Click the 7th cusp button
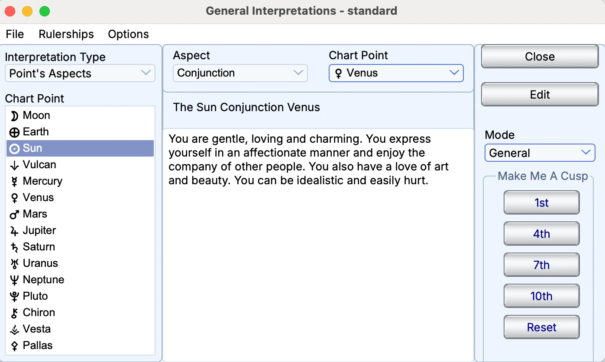This screenshot has width=605, height=362. [x=542, y=265]
